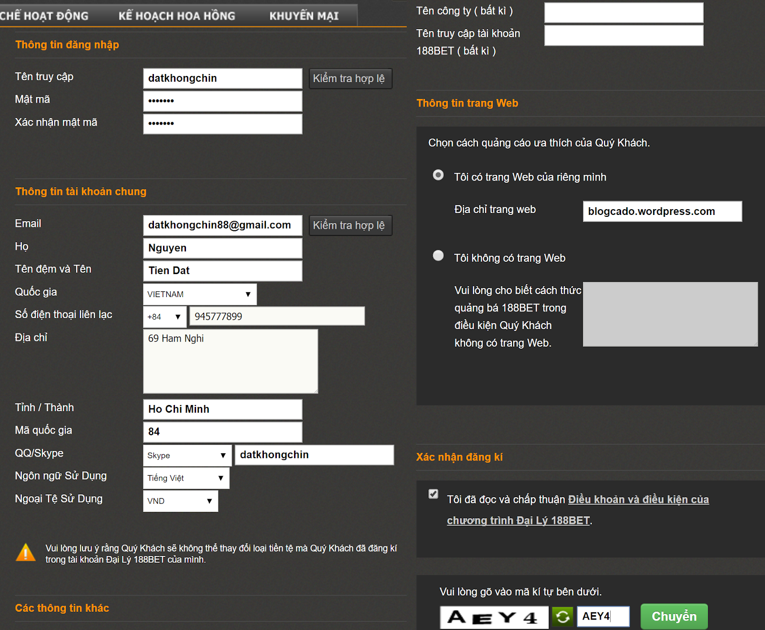Click the Tên đệm và Tên field
This screenshot has width=765, height=630.
[x=223, y=271]
